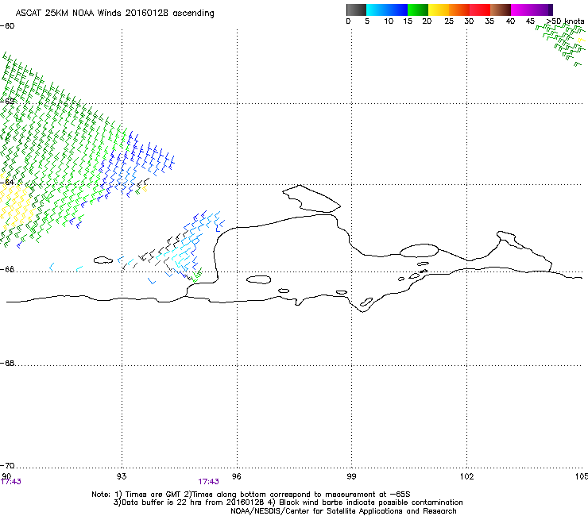Click the longitude label '105'
This screenshot has height=516, width=588.
(582, 476)
